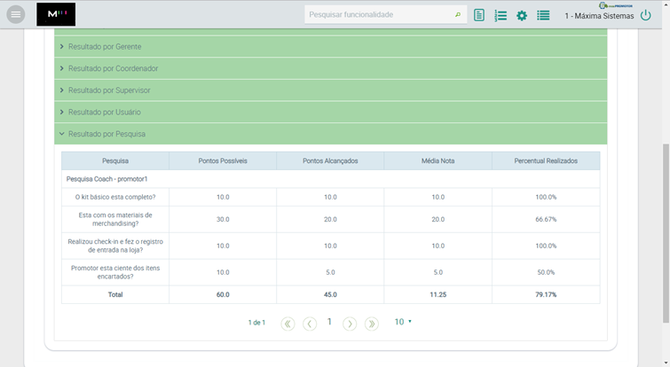Open the hamburger menu button
Screen dimensions: 670x367
point(16,14)
